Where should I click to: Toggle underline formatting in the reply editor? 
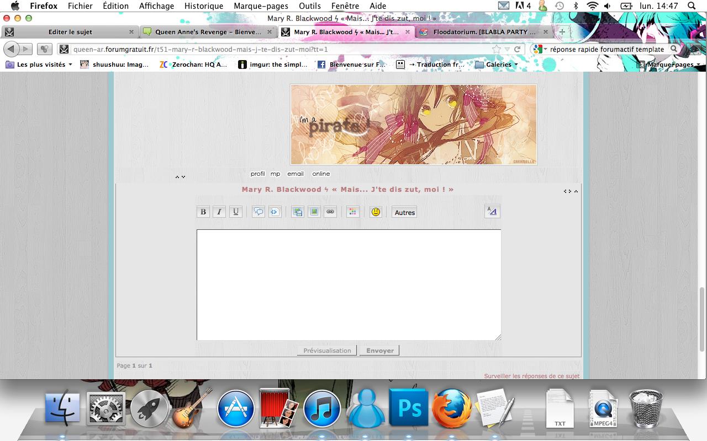tap(236, 212)
